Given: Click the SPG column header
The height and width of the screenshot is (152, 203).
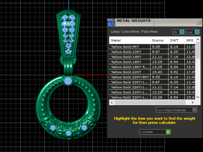Looking at the screenshot, I should tap(190, 40).
